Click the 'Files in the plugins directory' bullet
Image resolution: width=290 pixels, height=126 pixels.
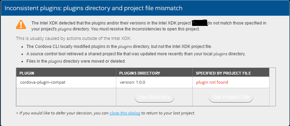[x=76, y=62]
